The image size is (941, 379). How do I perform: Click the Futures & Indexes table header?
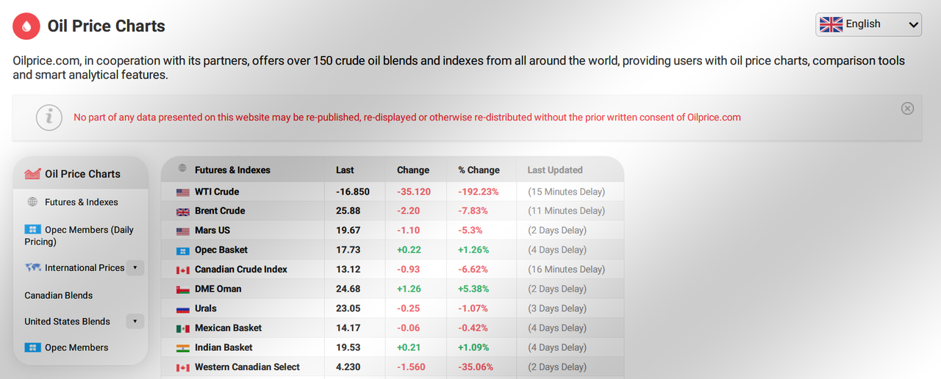[x=232, y=170]
